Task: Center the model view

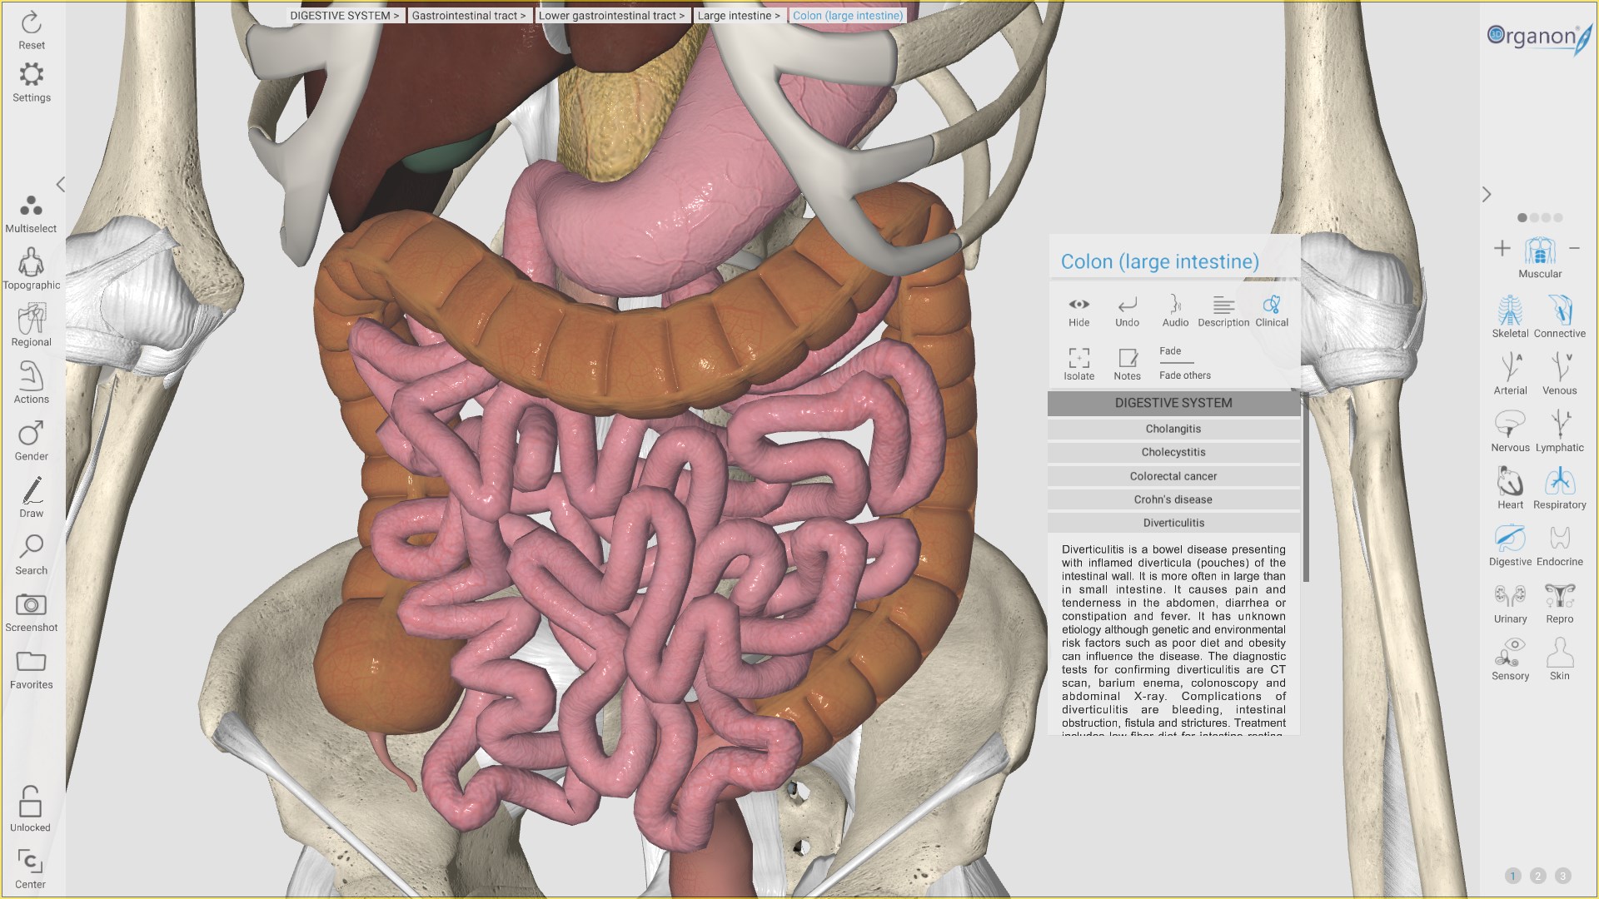Action: [x=30, y=862]
